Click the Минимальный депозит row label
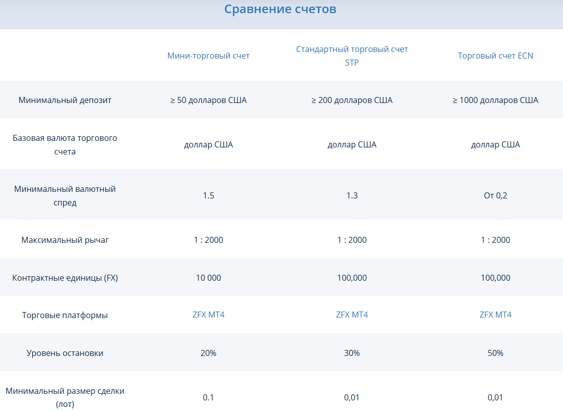The height and width of the screenshot is (411, 563). [65, 100]
